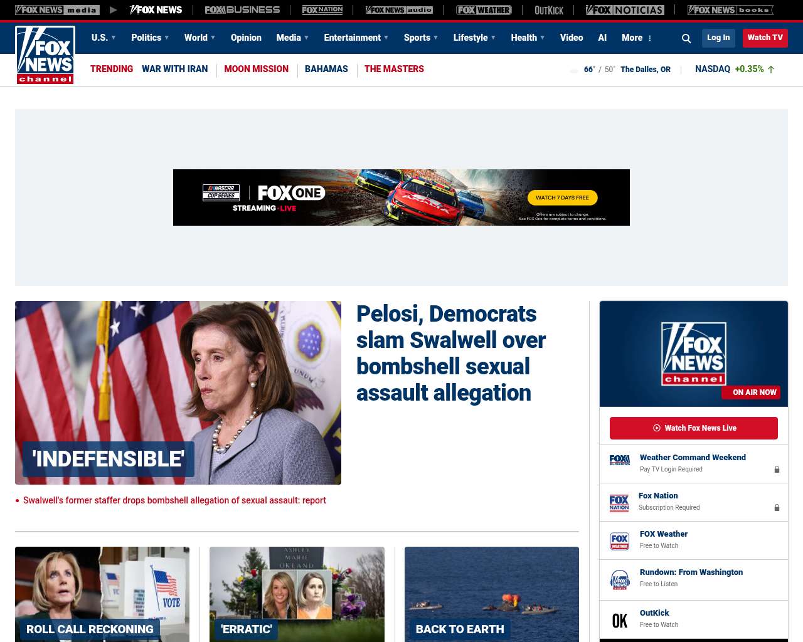Image resolution: width=803 pixels, height=642 pixels.
Task: Click the Watch TV button
Action: (x=765, y=38)
